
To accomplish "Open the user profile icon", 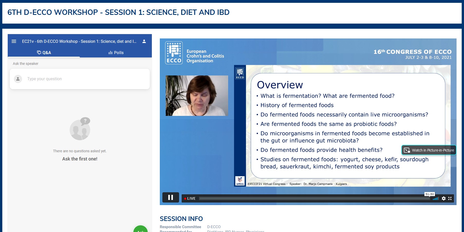I will point(144,41).
